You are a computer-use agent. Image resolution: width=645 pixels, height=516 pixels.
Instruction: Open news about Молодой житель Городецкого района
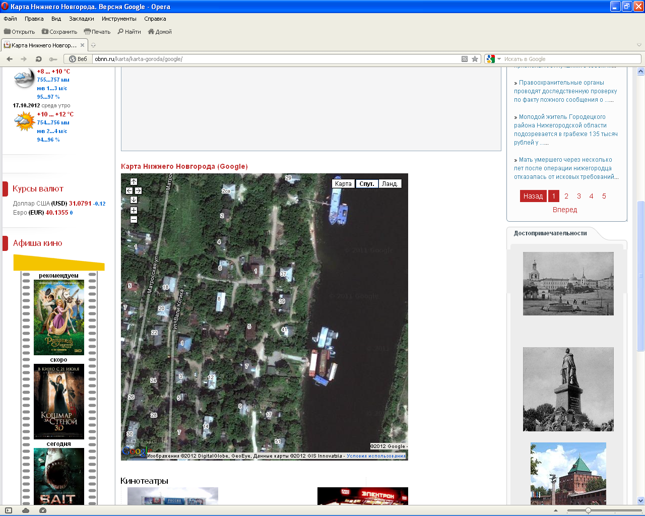coord(566,130)
